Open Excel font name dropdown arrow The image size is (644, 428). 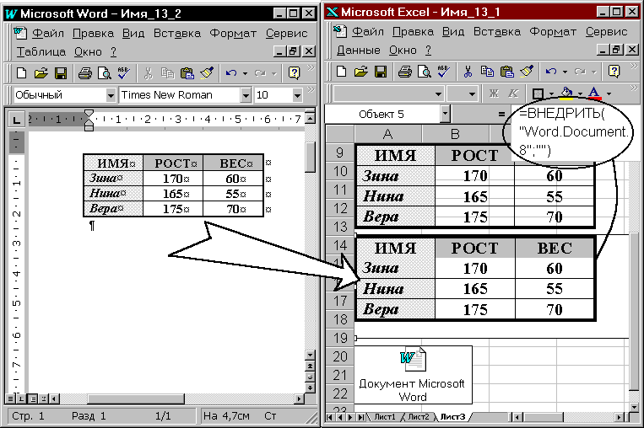[439, 94]
